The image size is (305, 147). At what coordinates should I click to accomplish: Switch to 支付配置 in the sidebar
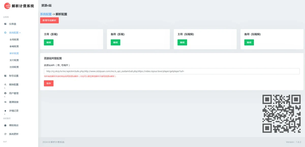(14, 60)
